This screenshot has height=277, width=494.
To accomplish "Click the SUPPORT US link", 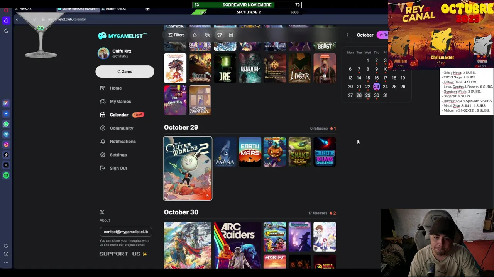I will pyautogui.click(x=123, y=254).
